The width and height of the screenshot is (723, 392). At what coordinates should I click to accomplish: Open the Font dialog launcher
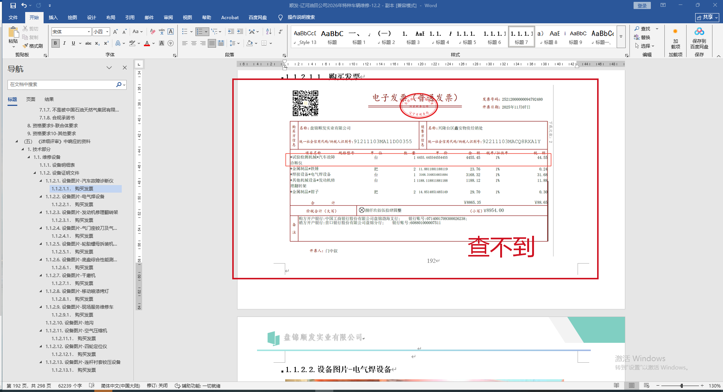click(175, 55)
